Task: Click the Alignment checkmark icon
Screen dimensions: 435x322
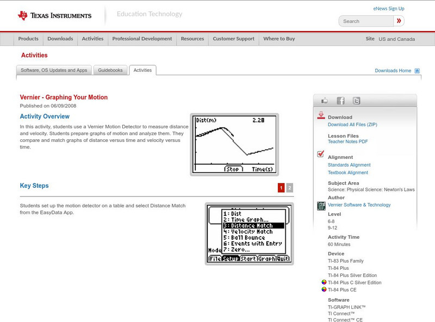Action: click(x=321, y=154)
